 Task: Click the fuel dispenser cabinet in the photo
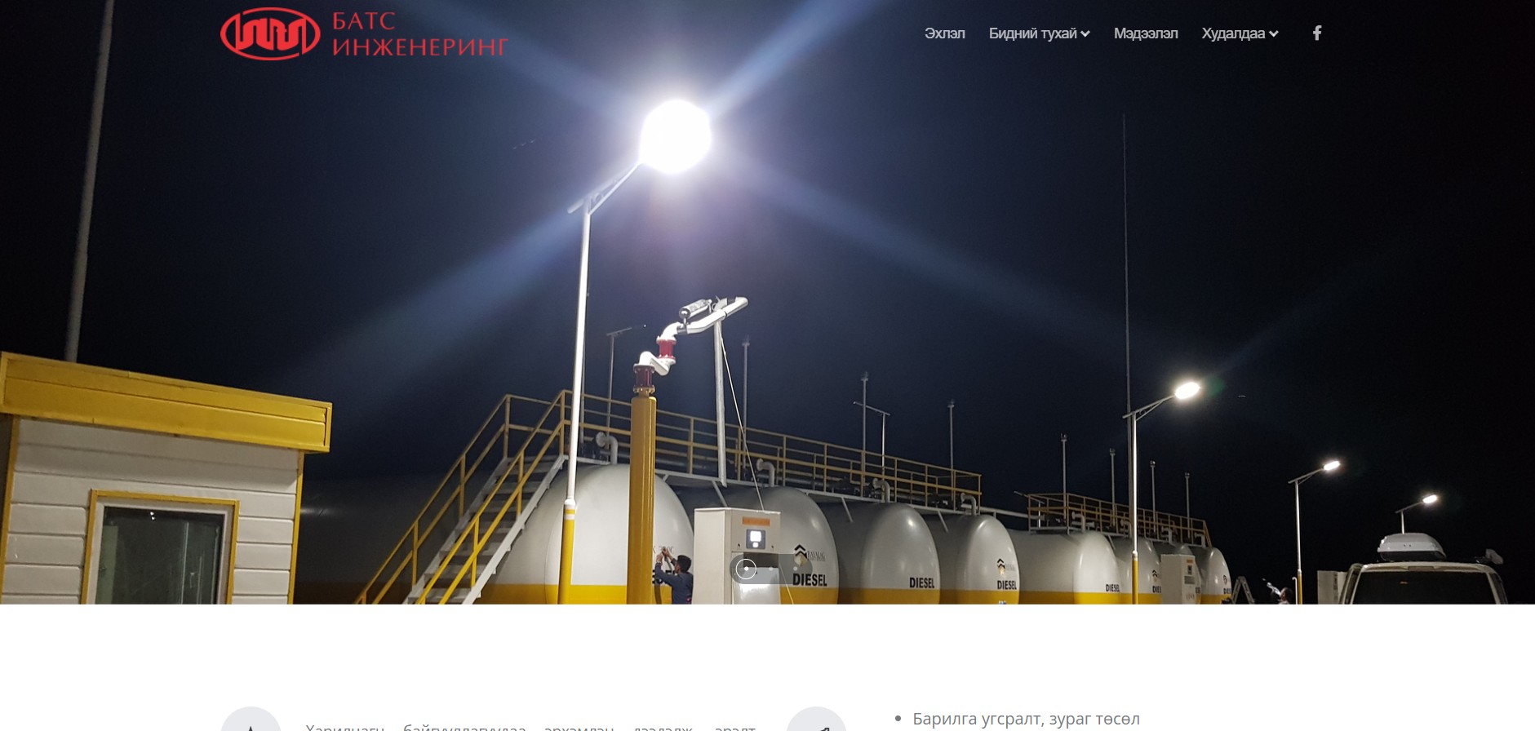pos(736,555)
